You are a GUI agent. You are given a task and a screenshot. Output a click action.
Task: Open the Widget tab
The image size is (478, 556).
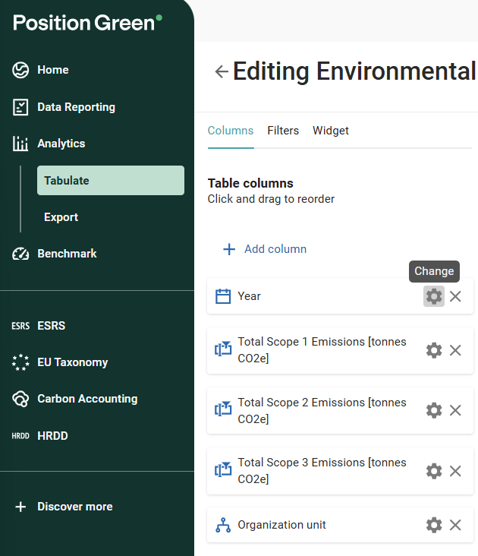pyautogui.click(x=331, y=131)
